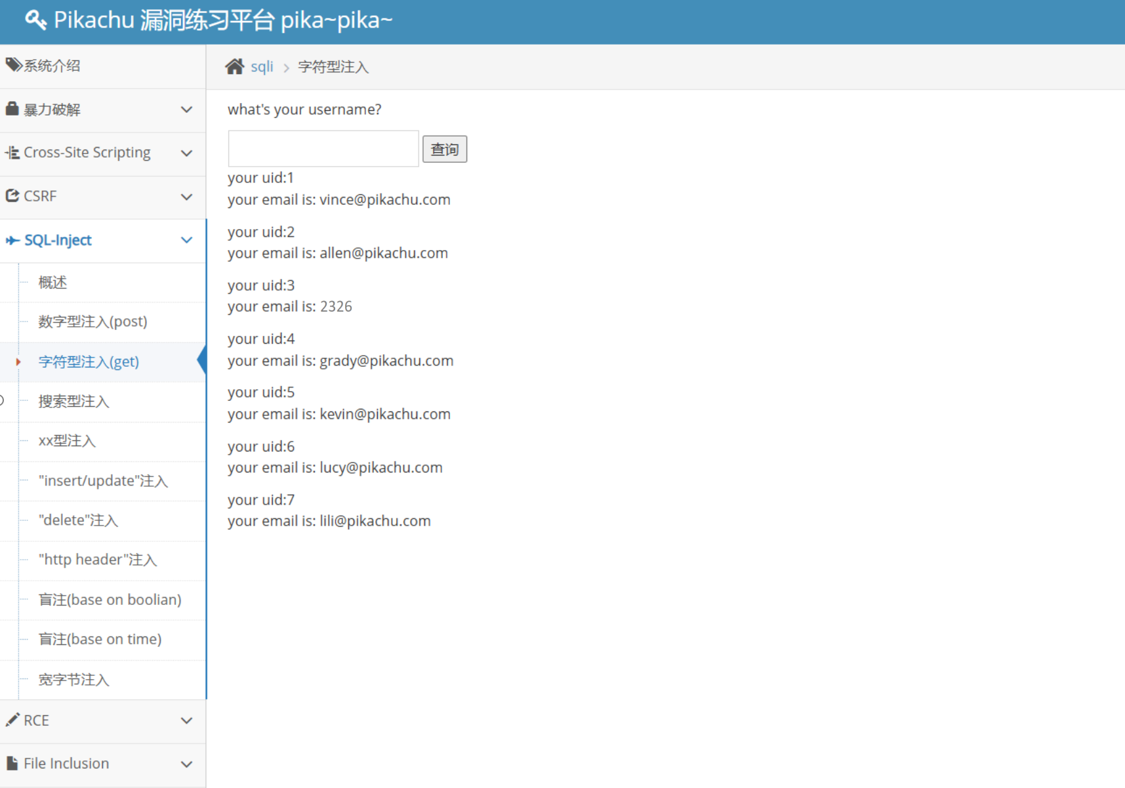Viewport: 1125px width, 788px height.
Task: Click the kevin@pikachu.com email text
Action: pyautogui.click(x=385, y=414)
